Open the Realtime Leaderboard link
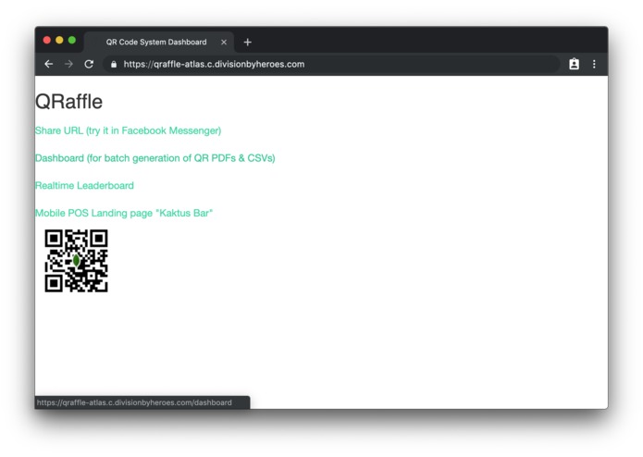Image resolution: width=643 pixels, height=457 pixels. (x=84, y=185)
